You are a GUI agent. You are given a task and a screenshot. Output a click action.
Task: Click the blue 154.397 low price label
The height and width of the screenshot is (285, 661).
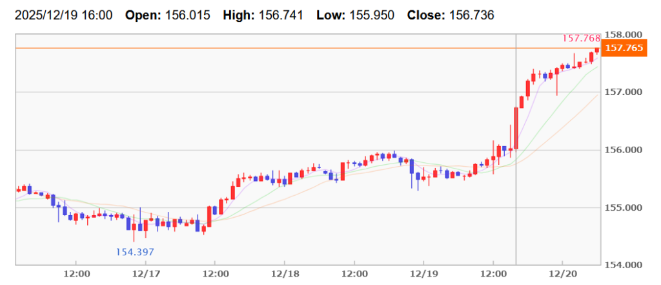coord(135,252)
